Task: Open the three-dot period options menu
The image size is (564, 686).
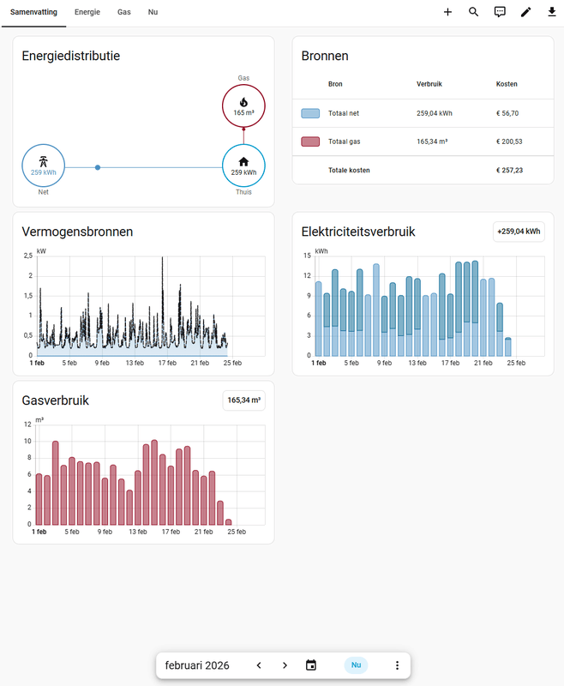Action: [x=397, y=665]
